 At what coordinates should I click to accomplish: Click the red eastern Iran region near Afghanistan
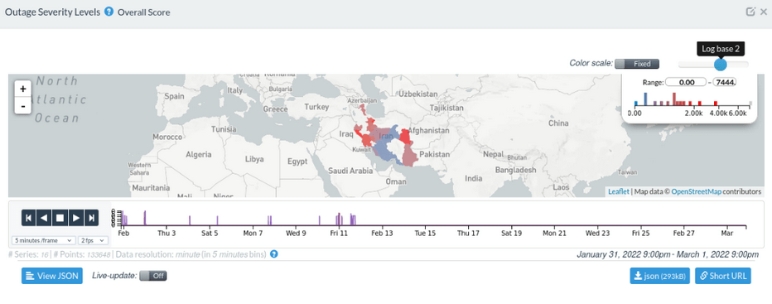coord(405,136)
